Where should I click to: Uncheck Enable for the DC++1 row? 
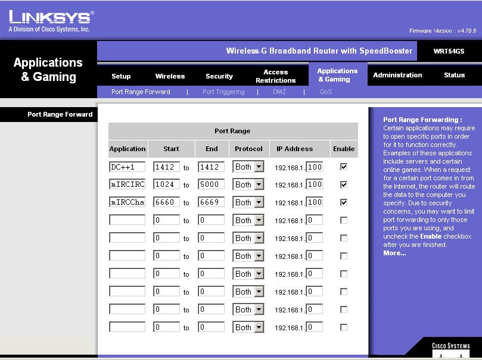(344, 167)
